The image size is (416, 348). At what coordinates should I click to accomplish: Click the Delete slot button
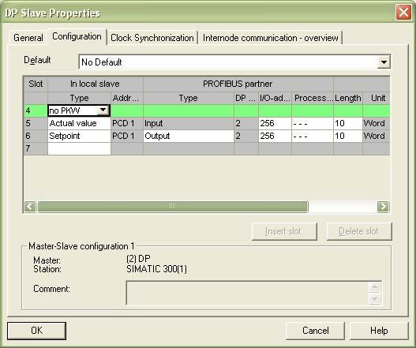[x=359, y=231]
